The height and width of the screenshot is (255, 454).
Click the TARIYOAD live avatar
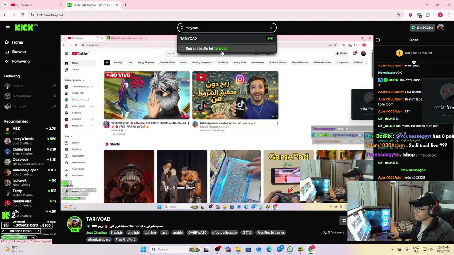pyautogui.click(x=74, y=224)
